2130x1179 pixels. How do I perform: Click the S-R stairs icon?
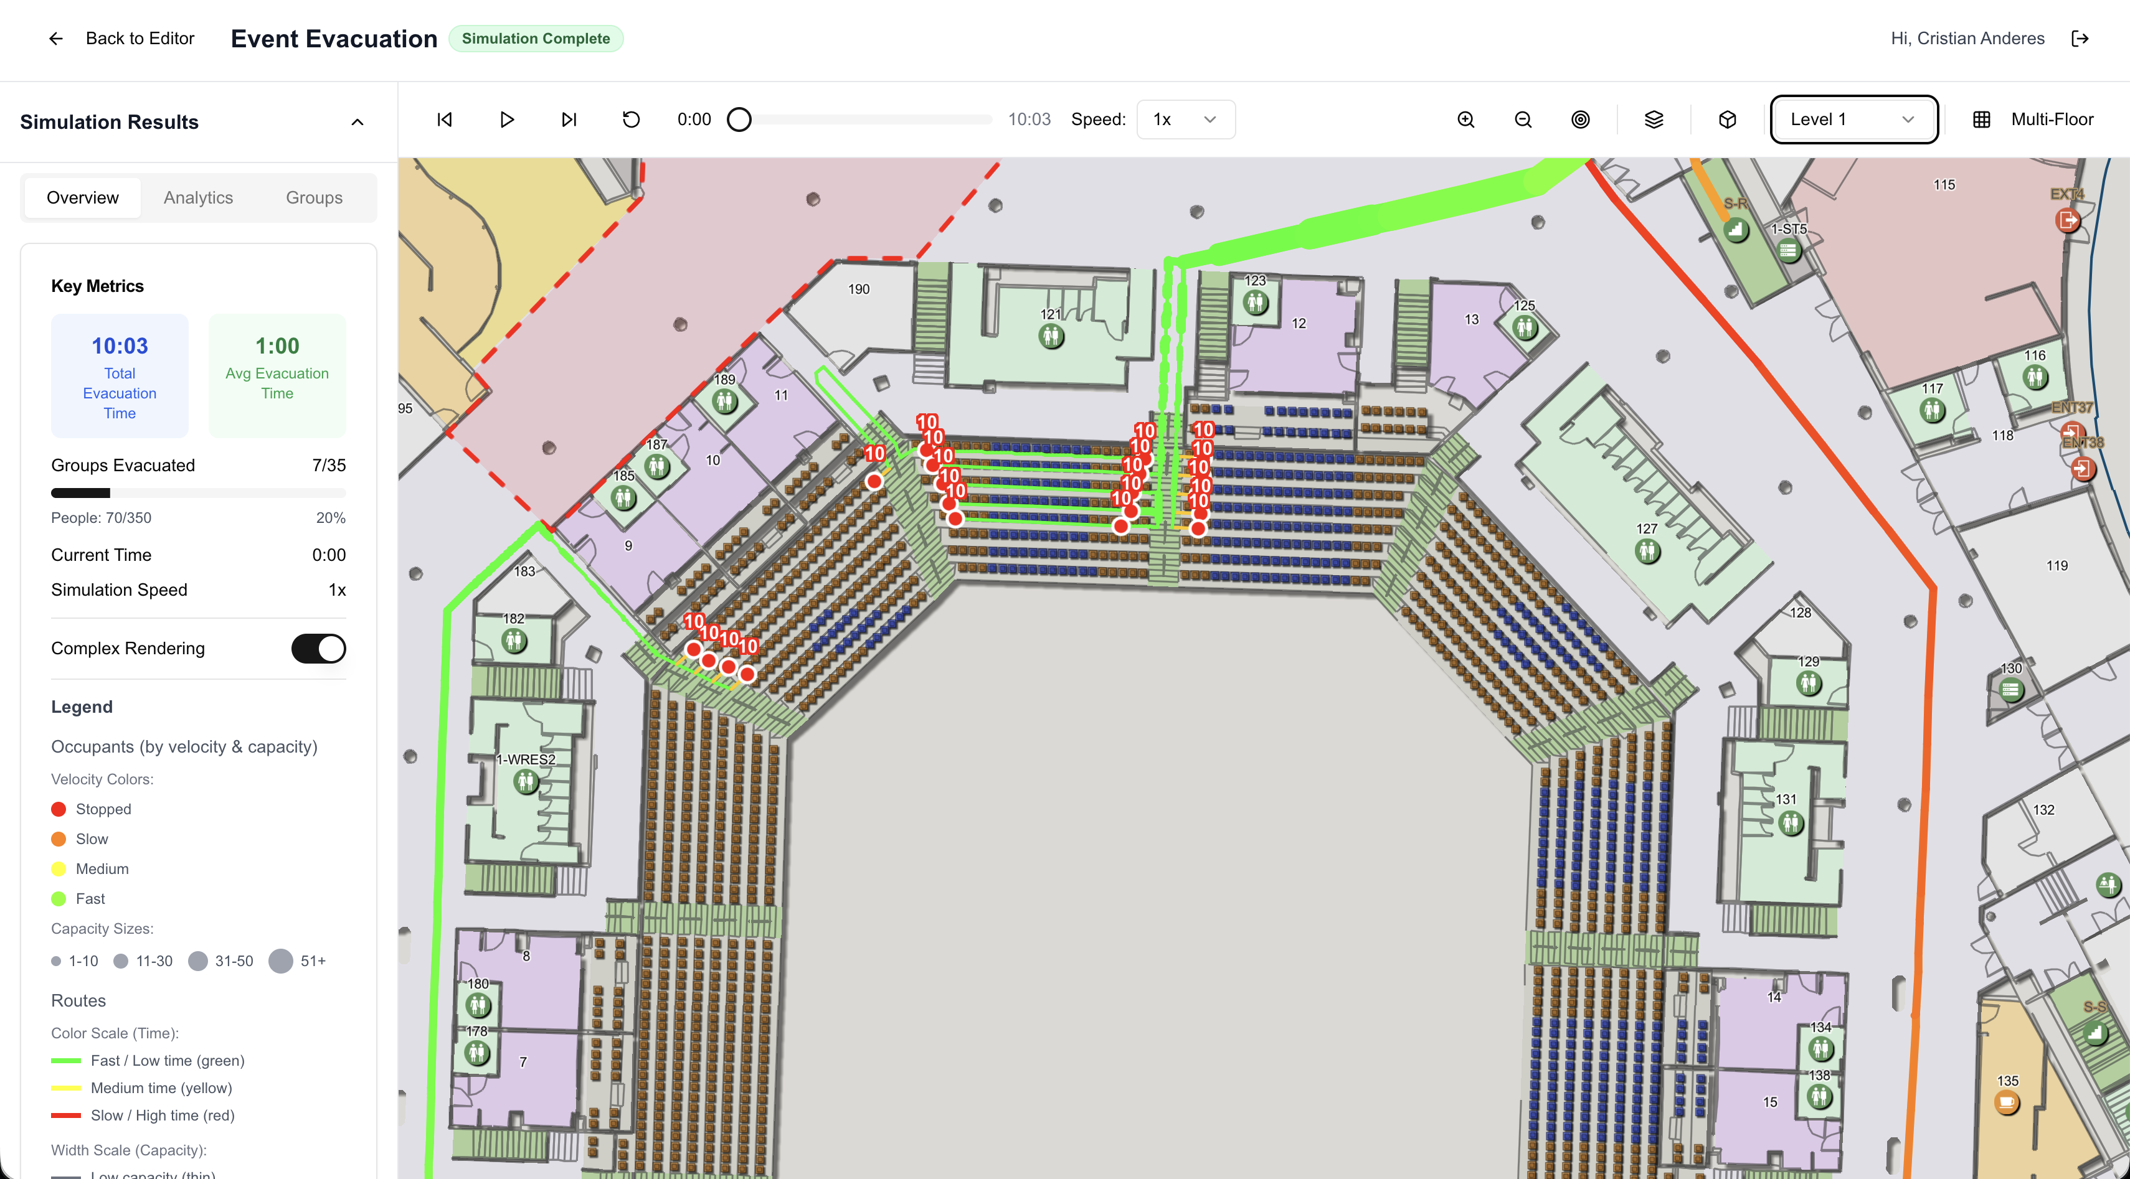[1736, 229]
